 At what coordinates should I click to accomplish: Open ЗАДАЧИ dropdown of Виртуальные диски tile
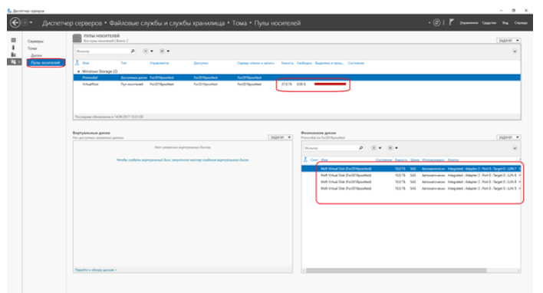point(280,137)
